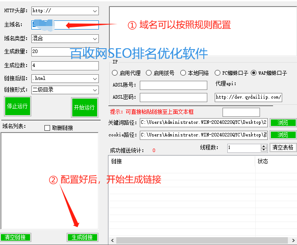The image size is (297, 245).
Task: Click the 状态 column header
Action: [x=276, y=161]
